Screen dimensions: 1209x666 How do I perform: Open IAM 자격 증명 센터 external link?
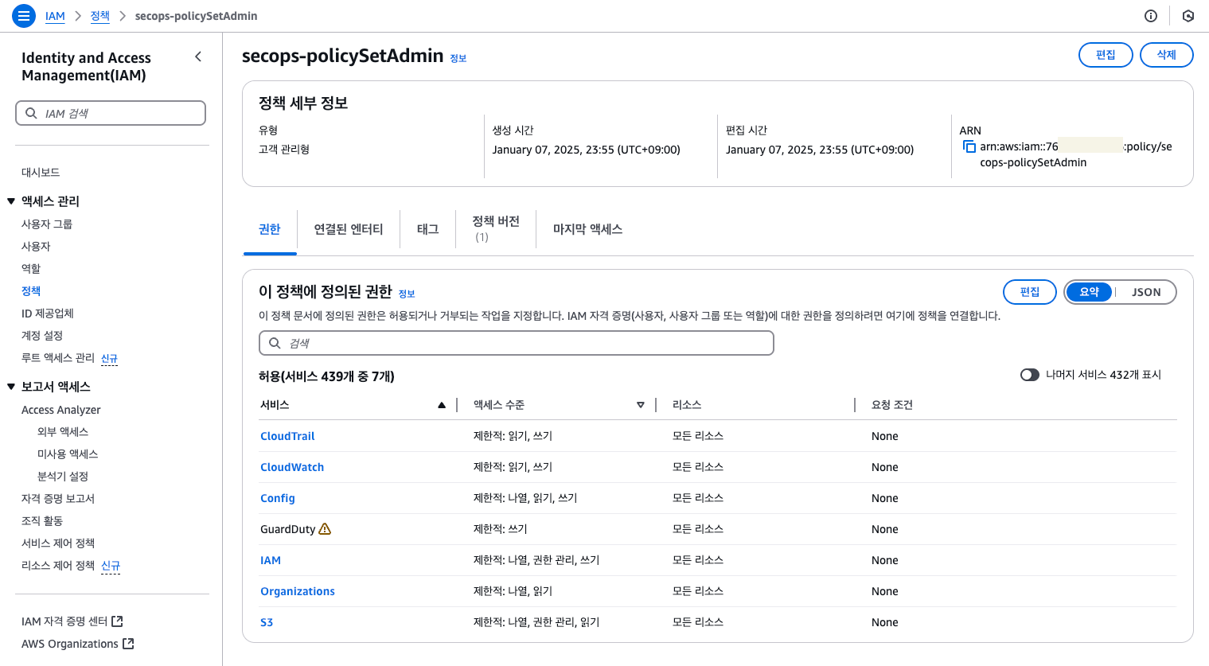tap(72, 621)
